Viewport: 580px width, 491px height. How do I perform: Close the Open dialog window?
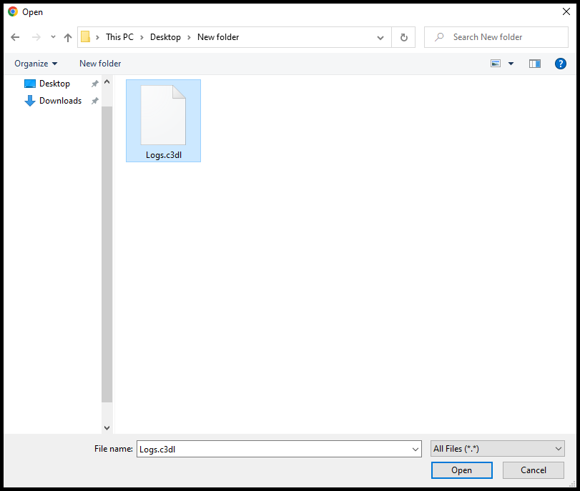pyautogui.click(x=566, y=11)
